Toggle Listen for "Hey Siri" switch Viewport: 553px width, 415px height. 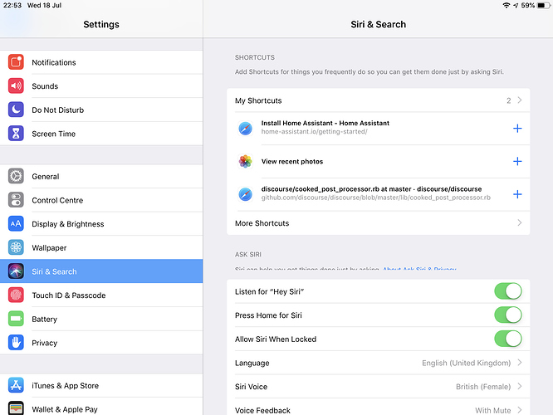tap(508, 291)
